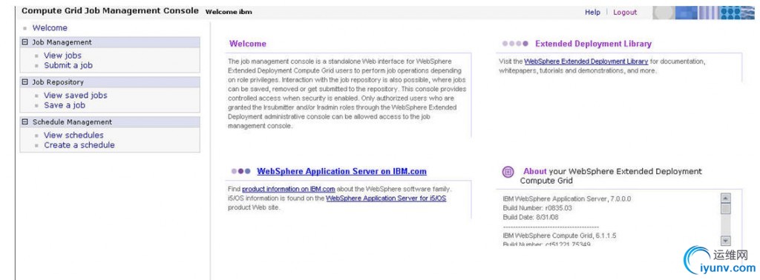Click the 'Welcome ibm' user greeting
Viewport: 760px width, 280px height.
point(229,12)
